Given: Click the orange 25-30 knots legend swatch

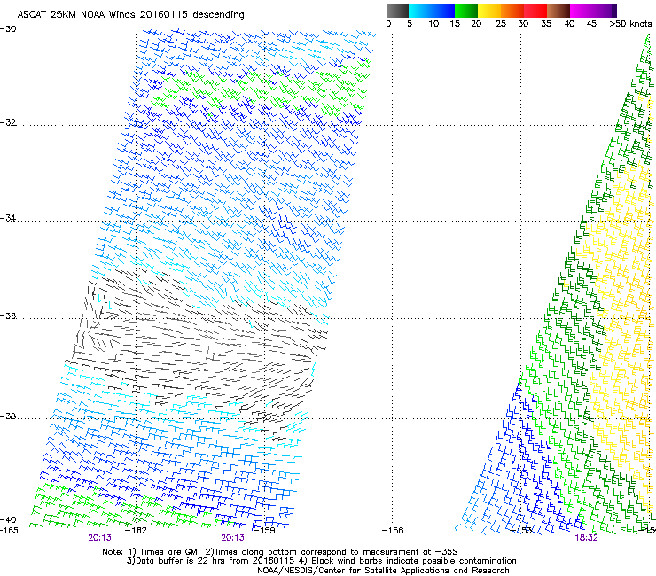Looking at the screenshot, I should (x=512, y=11).
